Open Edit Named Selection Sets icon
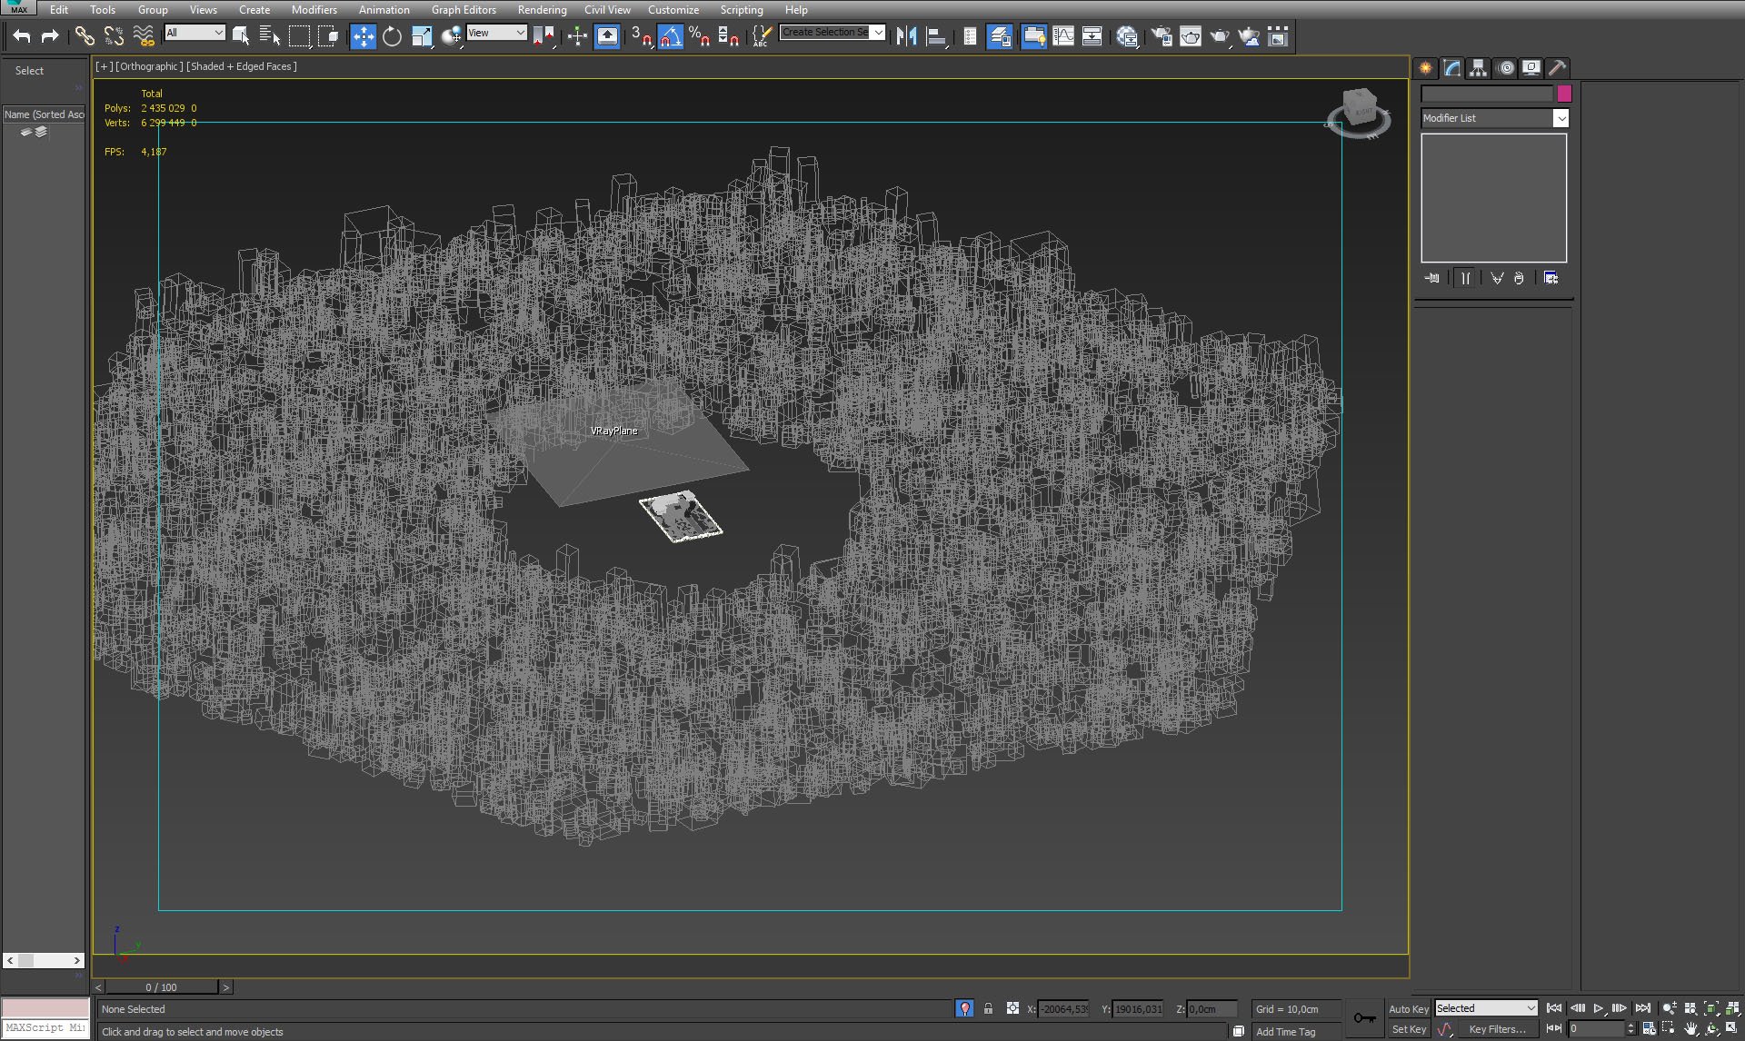The image size is (1745, 1041). (762, 36)
